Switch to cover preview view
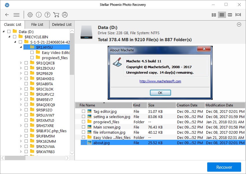Screen dimensions: 246x174 (x=238, y=14)
